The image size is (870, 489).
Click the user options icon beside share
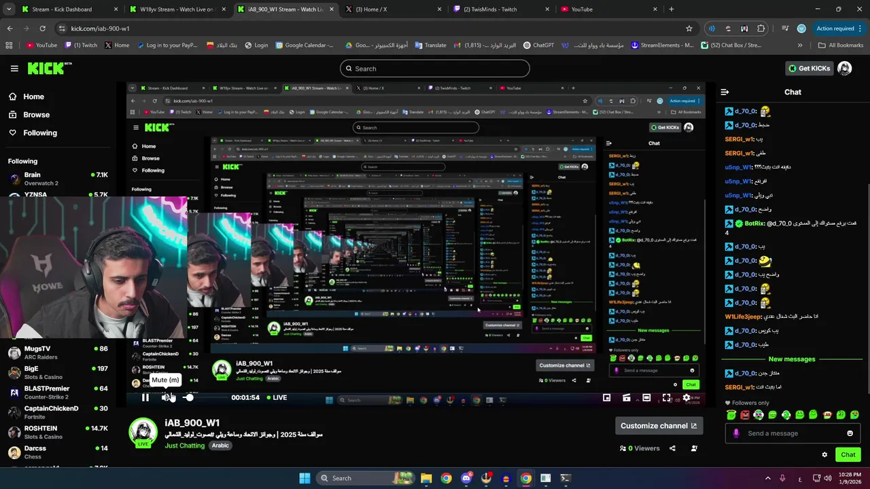pos(694,448)
